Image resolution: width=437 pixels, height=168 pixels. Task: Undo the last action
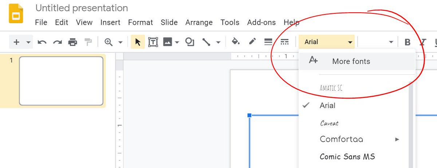pyautogui.click(x=42, y=42)
